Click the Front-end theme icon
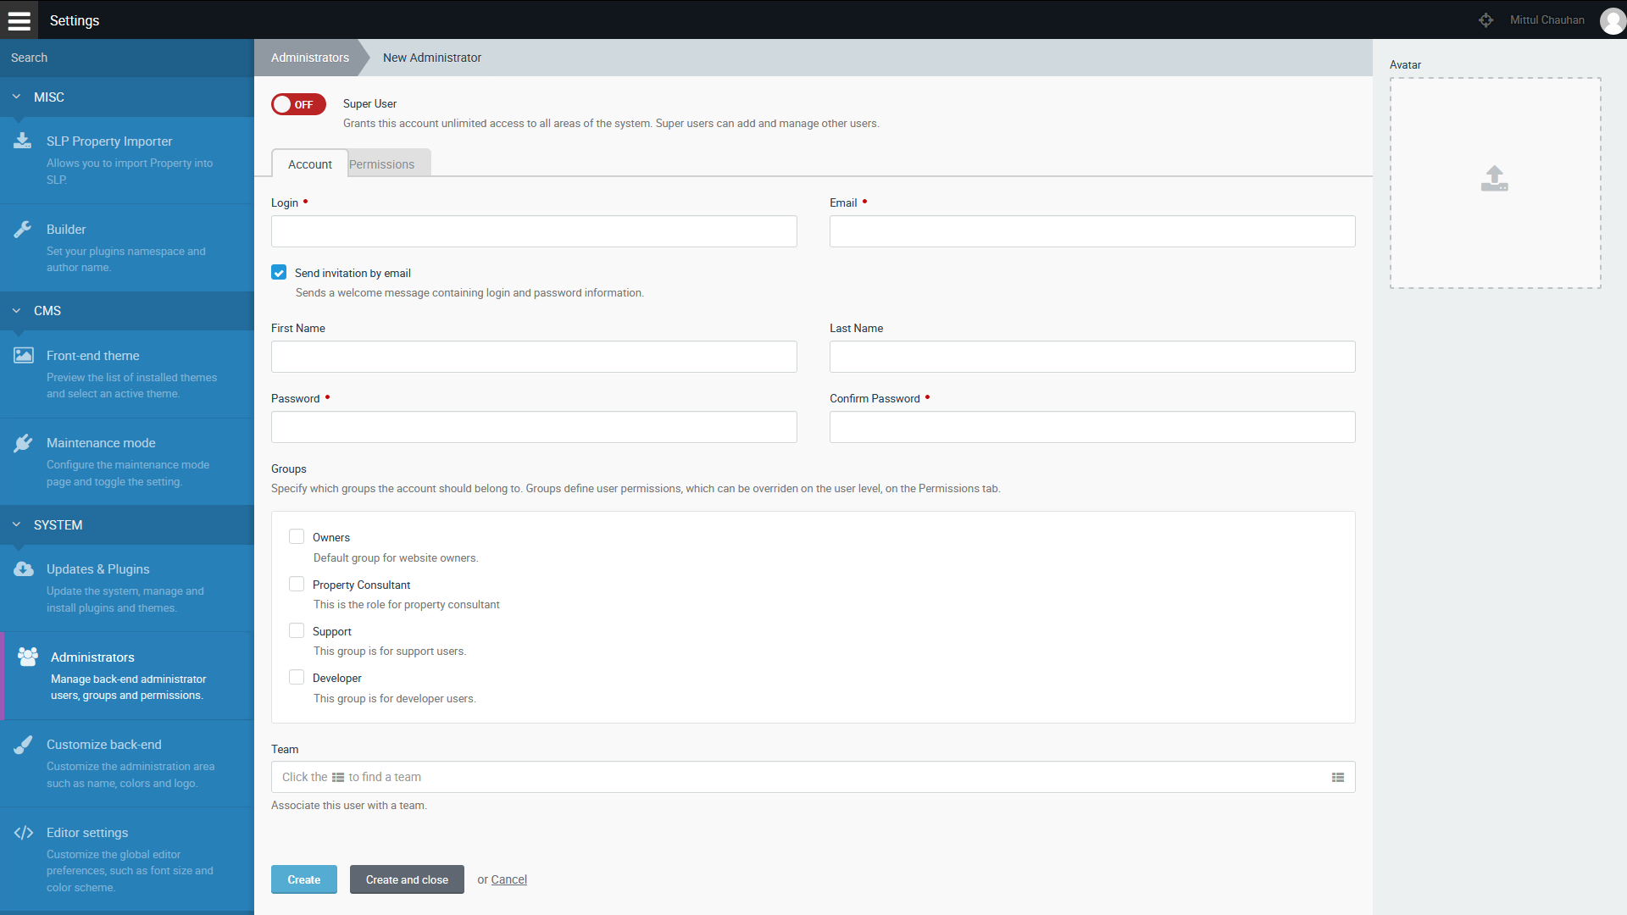The width and height of the screenshot is (1627, 915). [x=24, y=355]
